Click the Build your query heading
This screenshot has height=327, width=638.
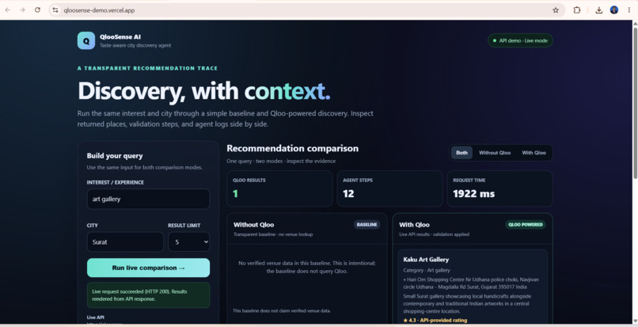115,155
